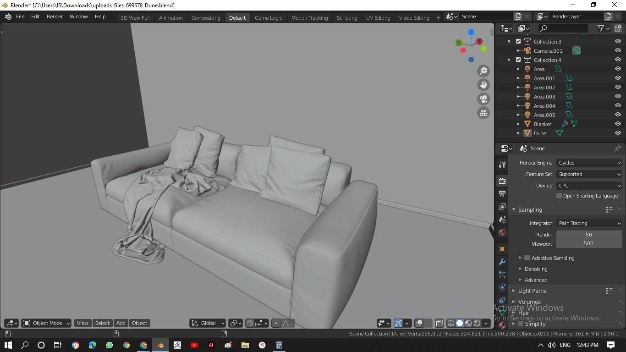626x352 pixels.
Task: Switch to the UV Editing workspace tab
Action: pos(378,17)
